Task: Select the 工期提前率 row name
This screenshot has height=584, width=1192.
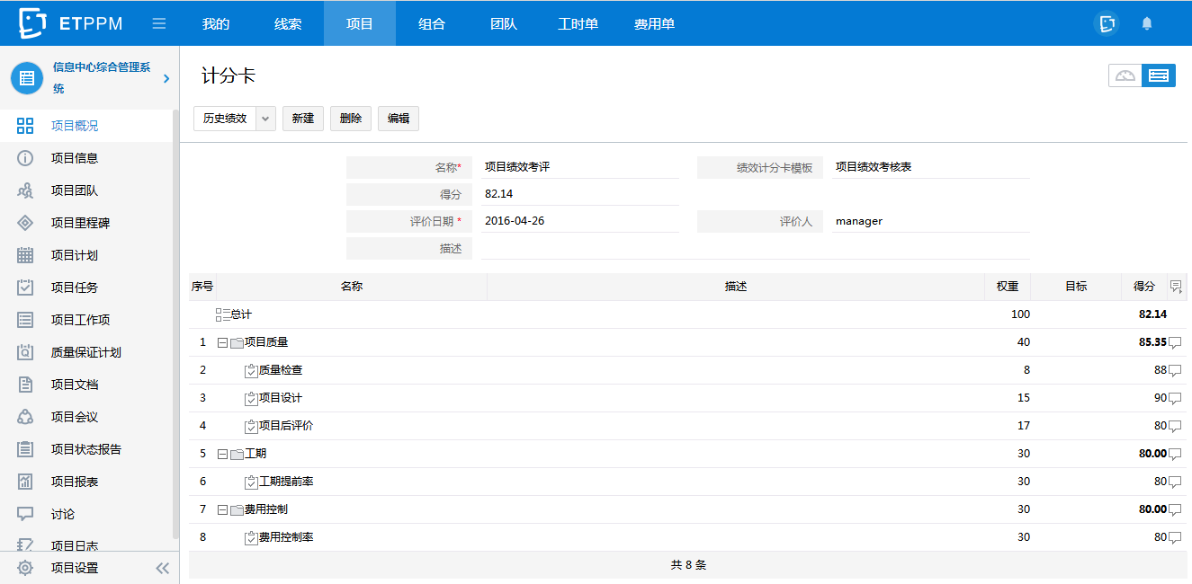Action: click(x=286, y=482)
